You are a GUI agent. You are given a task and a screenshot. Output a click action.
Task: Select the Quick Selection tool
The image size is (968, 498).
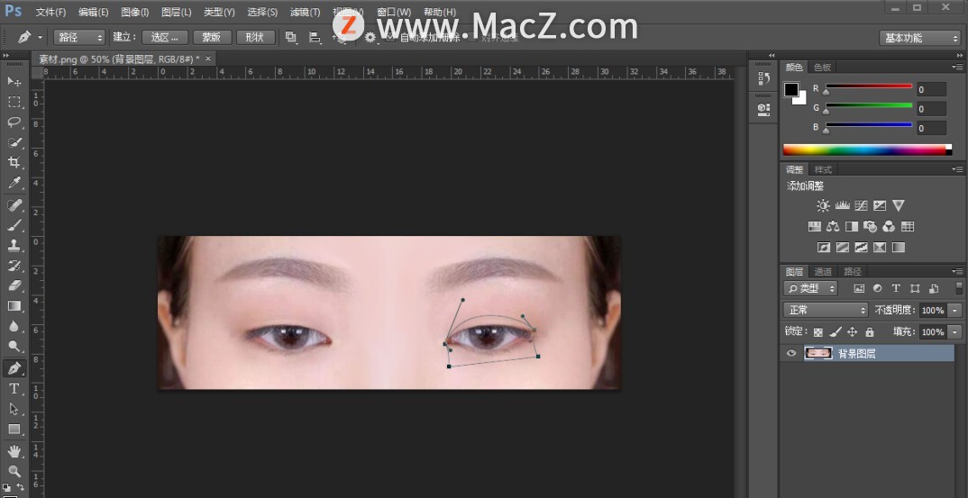point(14,142)
